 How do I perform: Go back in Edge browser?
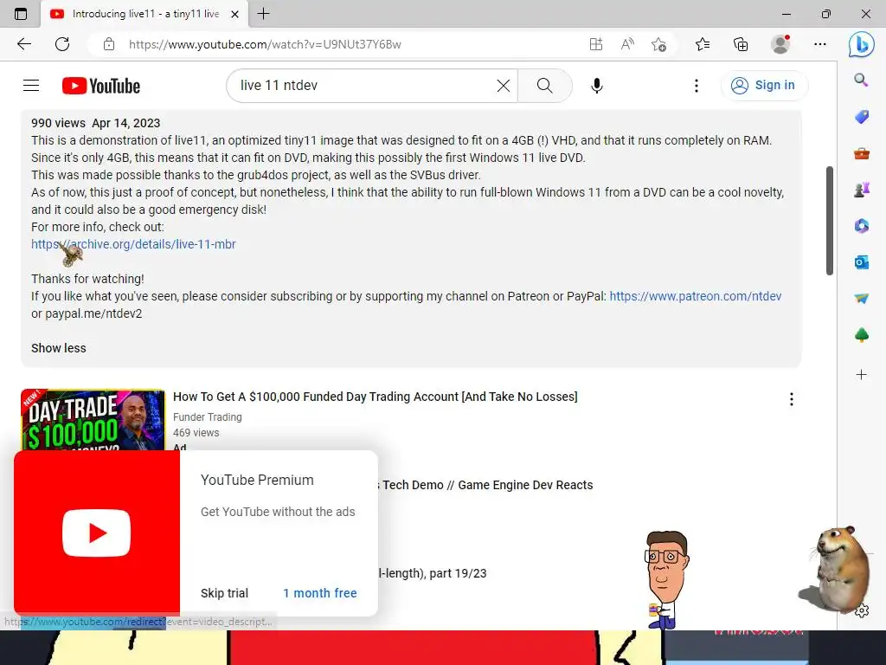[23, 44]
